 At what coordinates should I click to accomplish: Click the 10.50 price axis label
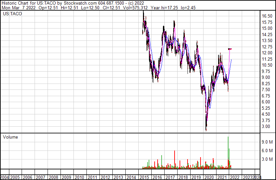pyautogui.click(x=267, y=65)
